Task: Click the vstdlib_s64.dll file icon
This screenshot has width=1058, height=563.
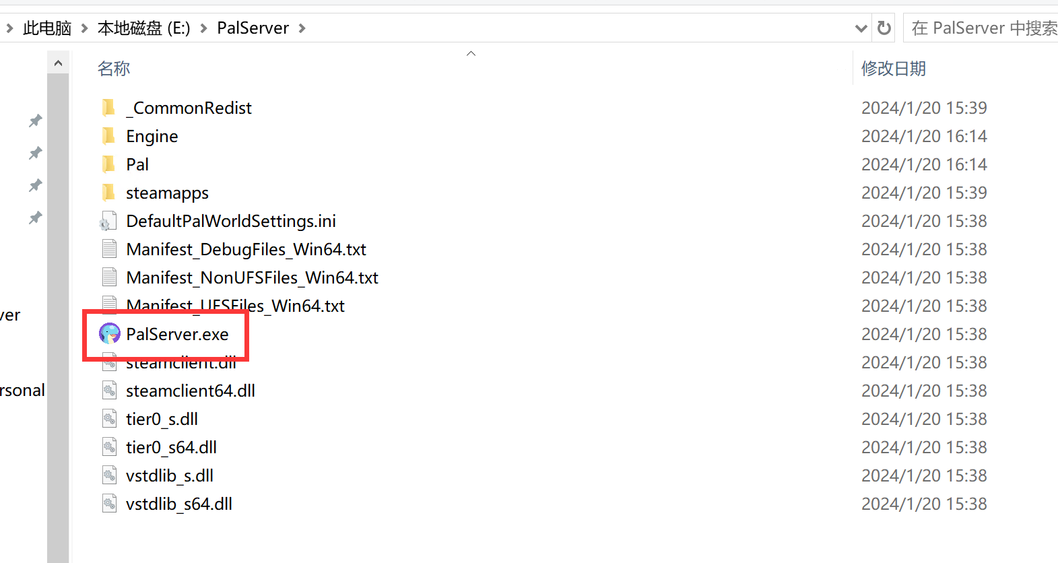Action: 109,504
